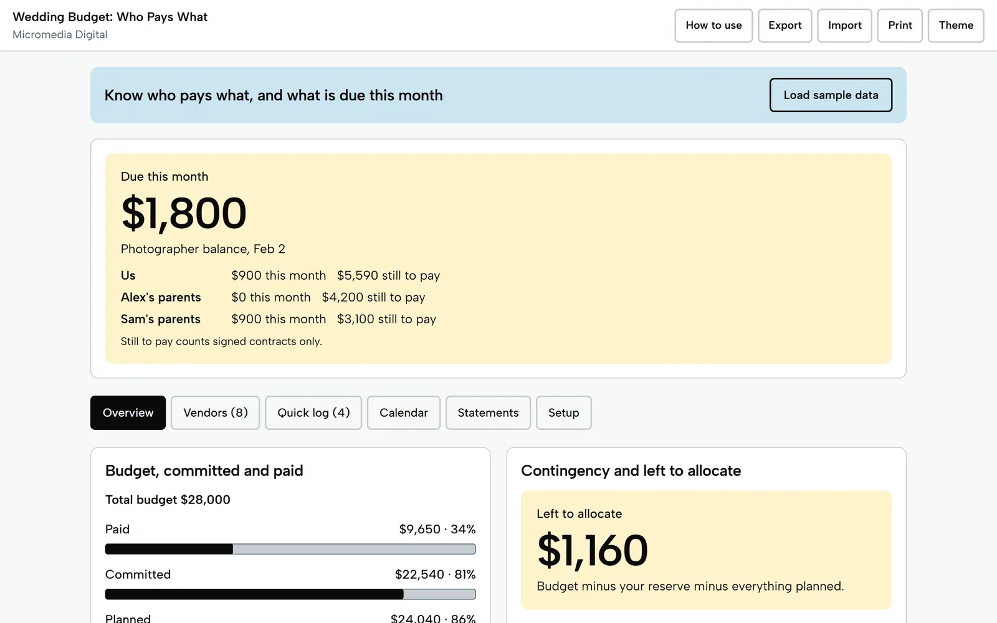This screenshot has width=997, height=623.
Task: Print the wedding budget
Action: pos(900,26)
